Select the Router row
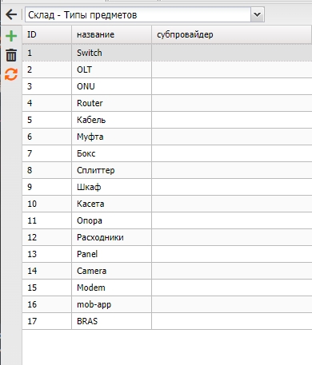Screen dimensions: 312x365 [167, 103]
